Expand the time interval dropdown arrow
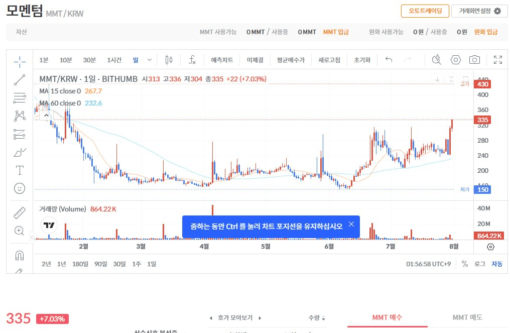Viewport: 510px width, 333px height. (x=150, y=60)
